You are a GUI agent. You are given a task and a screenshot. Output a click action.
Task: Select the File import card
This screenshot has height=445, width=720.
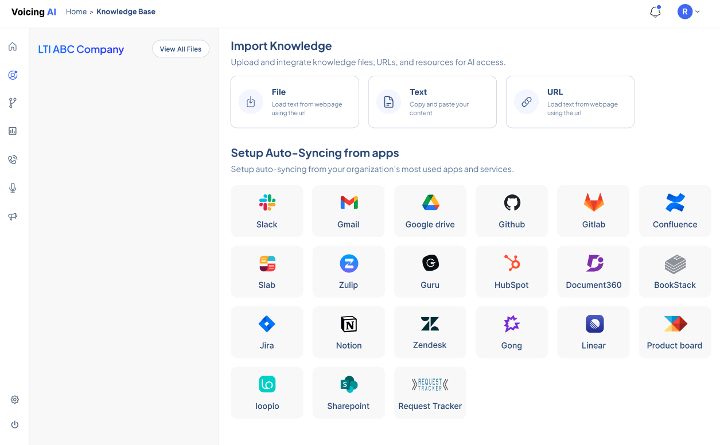click(x=295, y=102)
